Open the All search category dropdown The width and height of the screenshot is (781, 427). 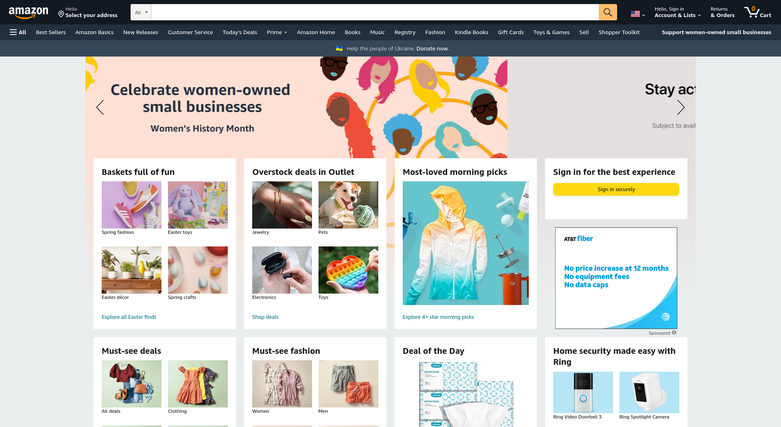click(x=141, y=12)
